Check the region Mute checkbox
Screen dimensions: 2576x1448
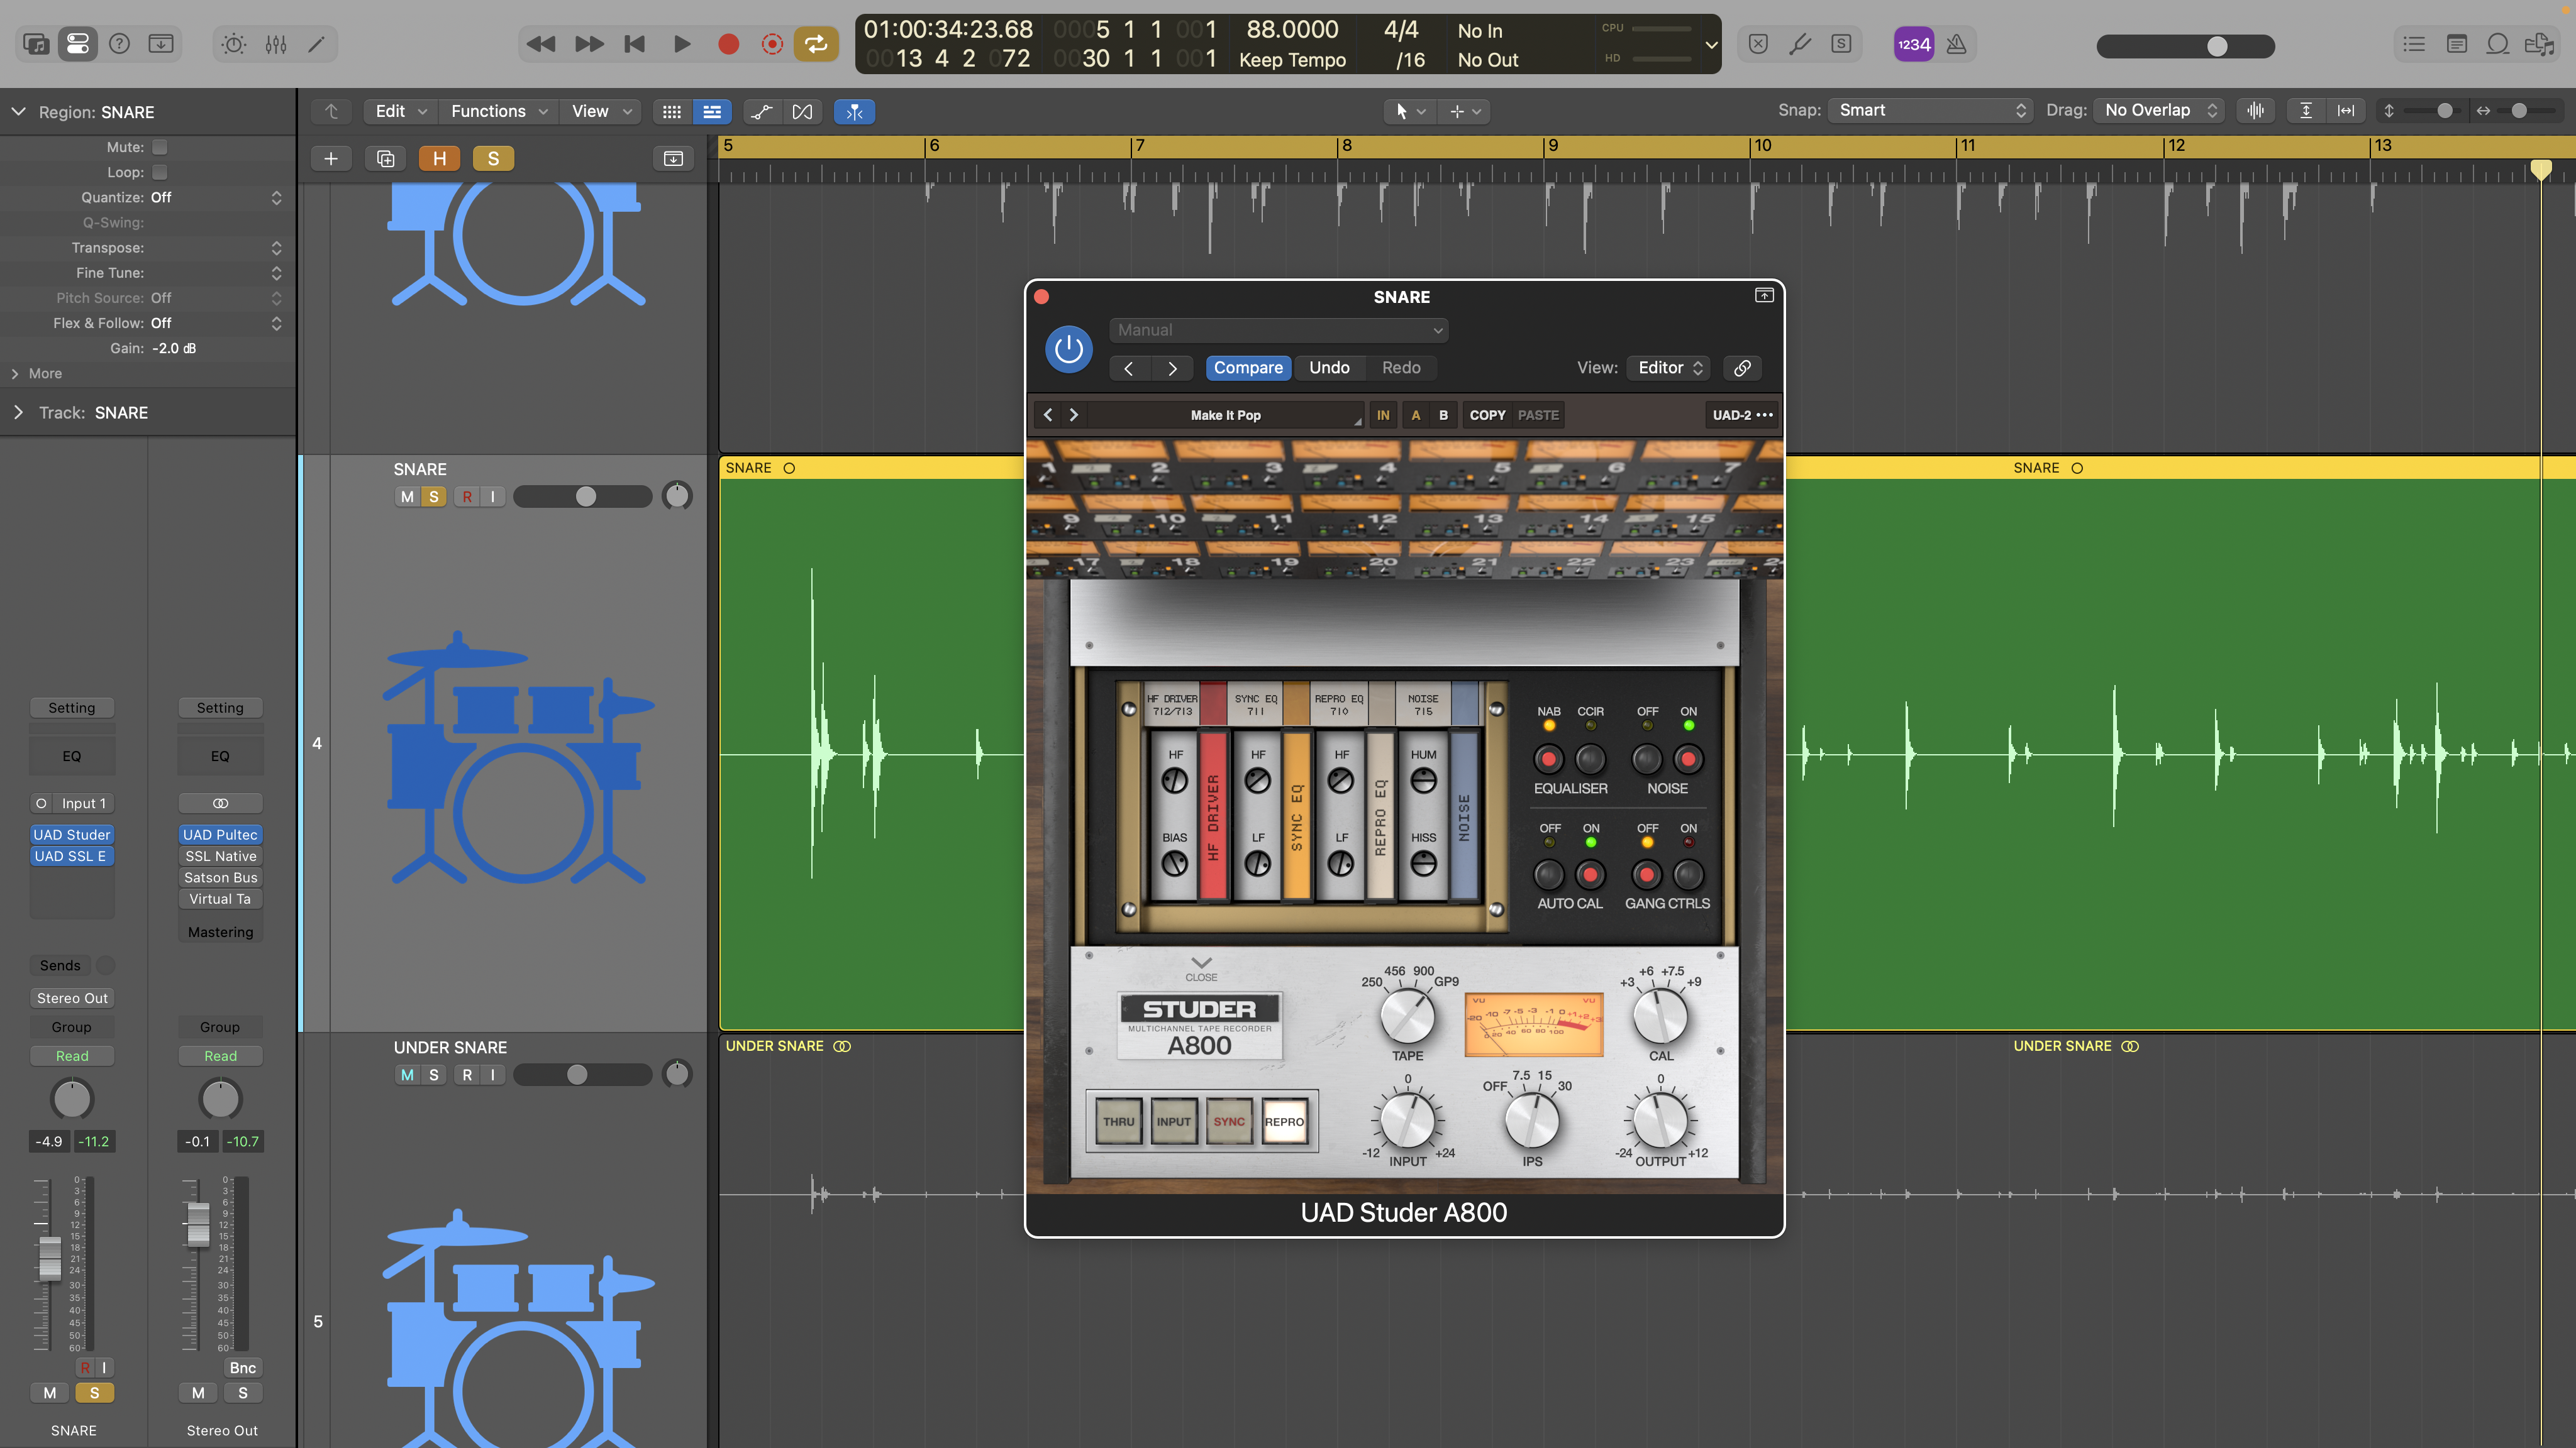[159, 147]
